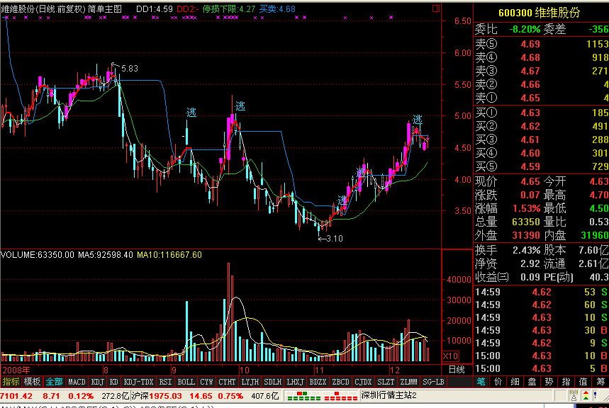
Task: Switch indicator to LHXJ
Action: (x=296, y=382)
